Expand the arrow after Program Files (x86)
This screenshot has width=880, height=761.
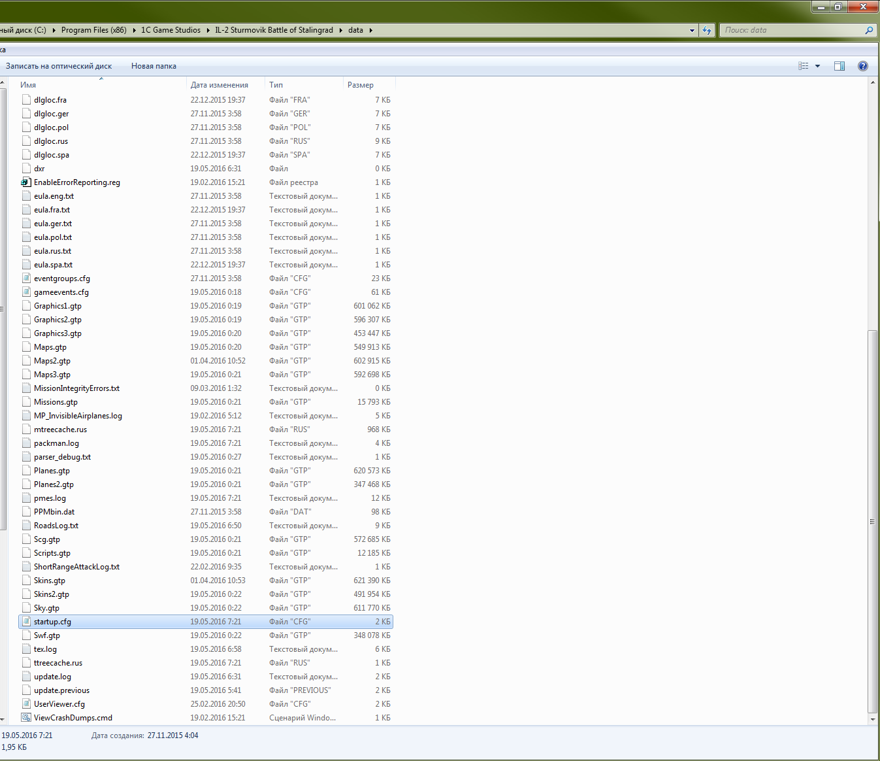point(134,30)
